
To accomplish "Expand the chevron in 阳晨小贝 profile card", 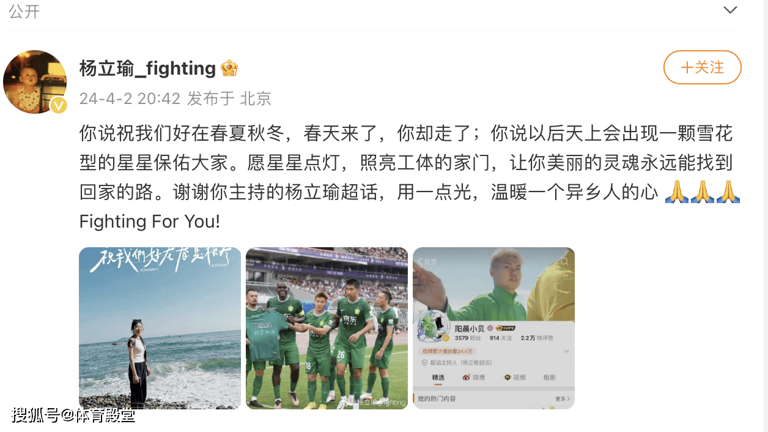I will tap(567, 351).
